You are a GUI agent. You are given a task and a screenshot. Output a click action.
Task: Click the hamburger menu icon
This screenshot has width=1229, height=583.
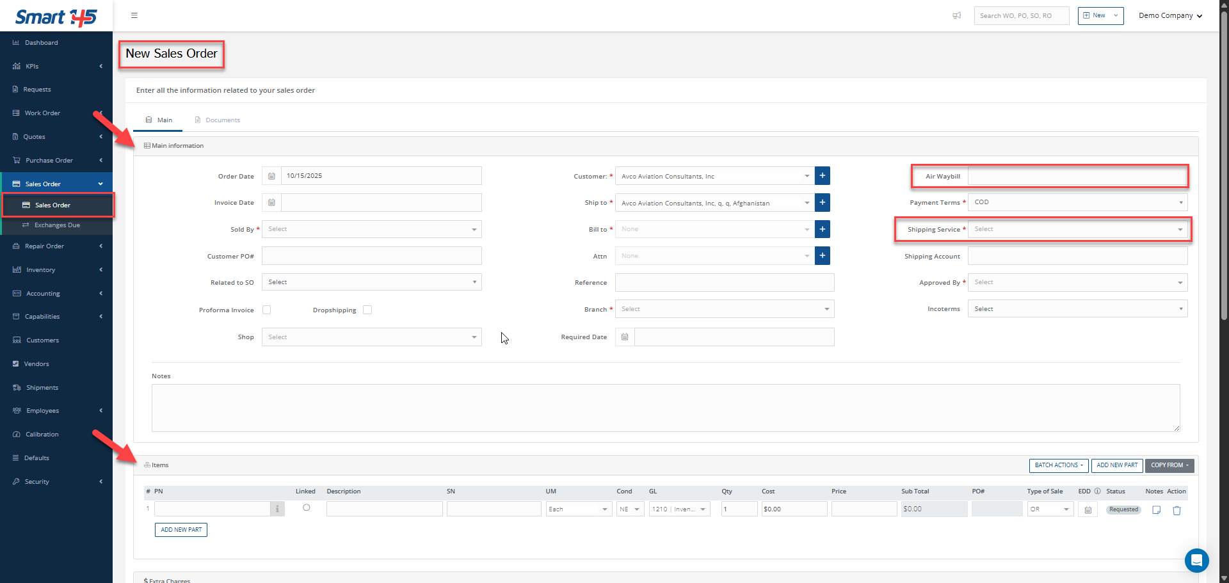point(134,15)
